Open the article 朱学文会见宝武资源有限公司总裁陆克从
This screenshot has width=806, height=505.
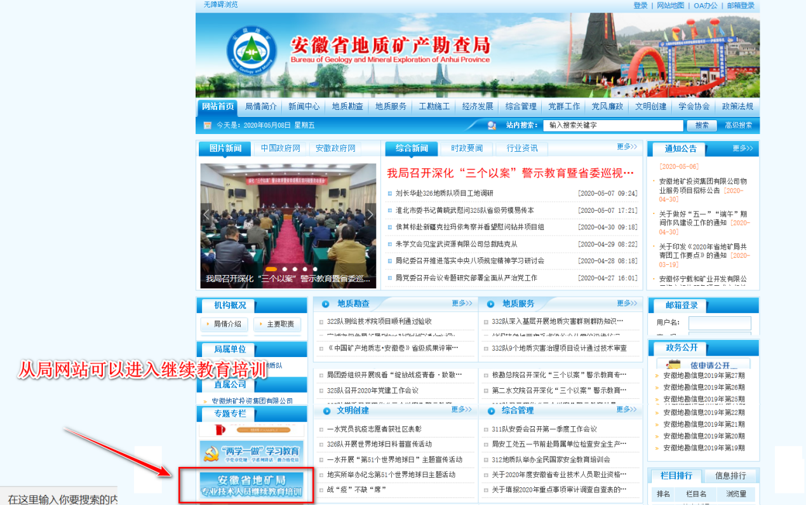coord(457,244)
